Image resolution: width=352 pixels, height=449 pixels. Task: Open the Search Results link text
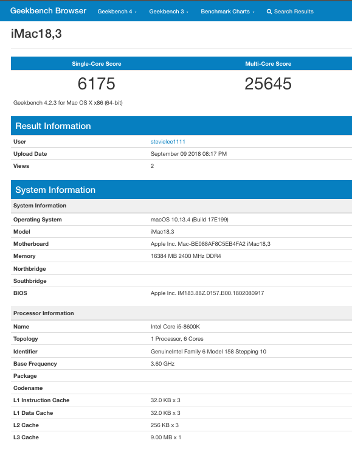click(294, 12)
